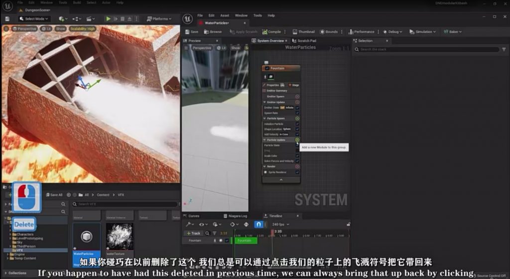Toggle the Fountain track checkbox in timeline
The width and height of the screenshot is (510, 279).
(227, 241)
